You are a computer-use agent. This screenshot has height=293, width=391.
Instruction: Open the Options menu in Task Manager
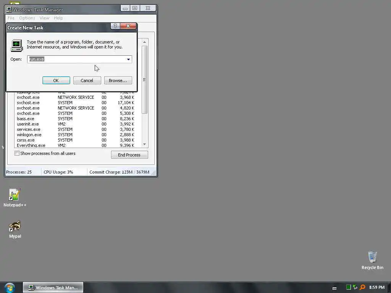pos(27,18)
